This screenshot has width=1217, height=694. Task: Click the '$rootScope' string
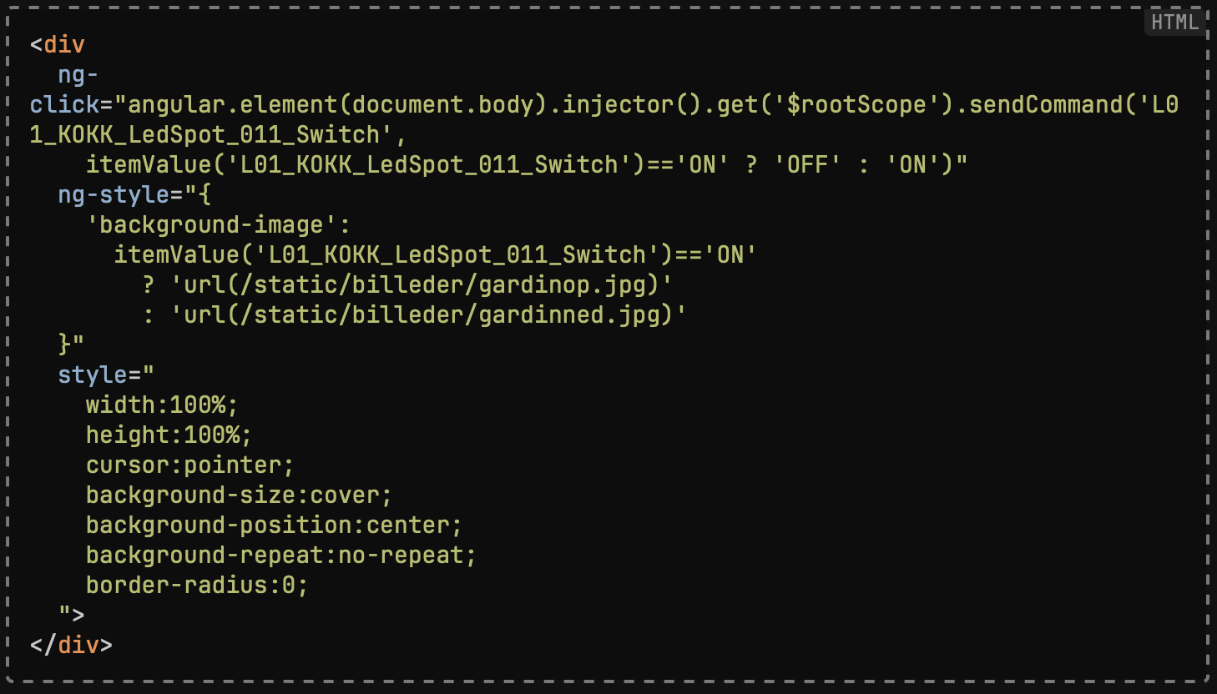[856, 105]
